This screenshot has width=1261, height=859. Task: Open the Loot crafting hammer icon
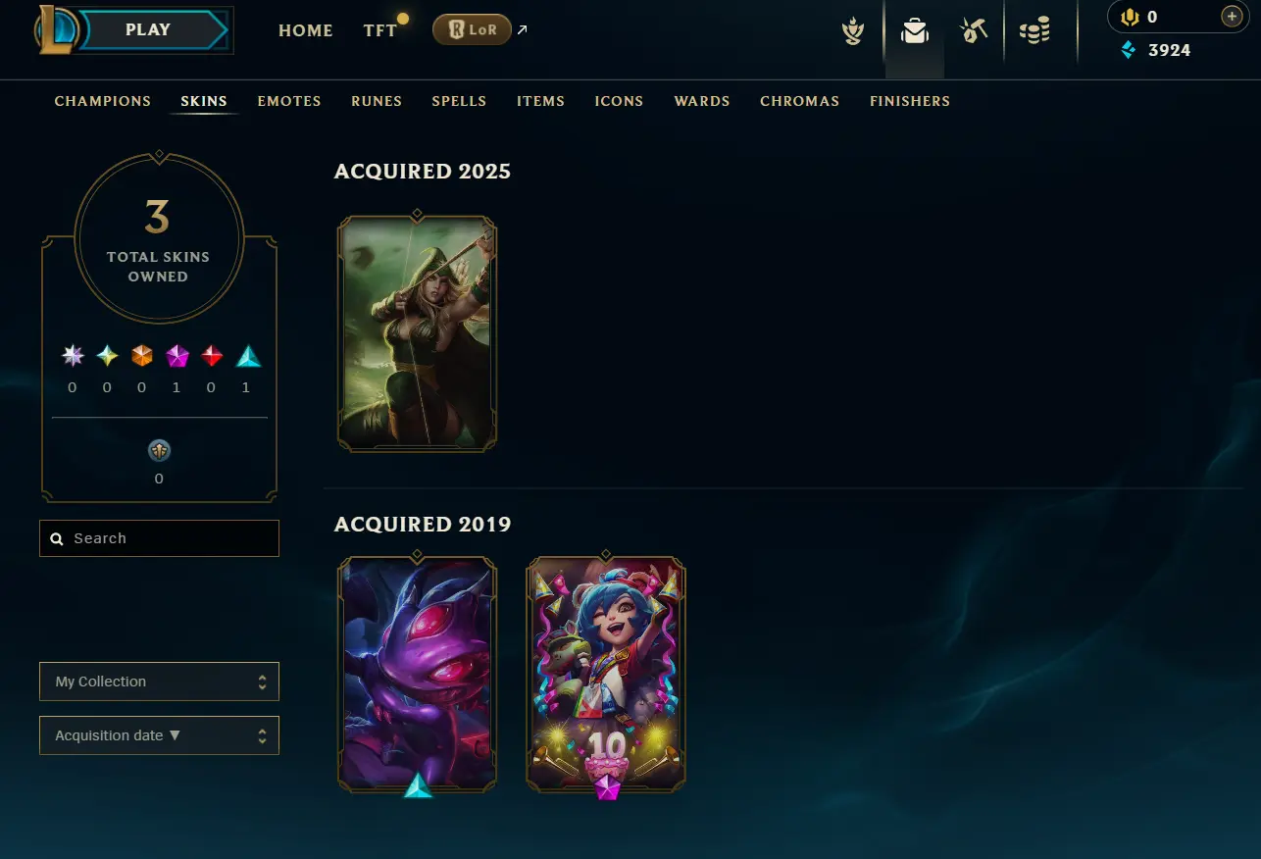coord(974,31)
